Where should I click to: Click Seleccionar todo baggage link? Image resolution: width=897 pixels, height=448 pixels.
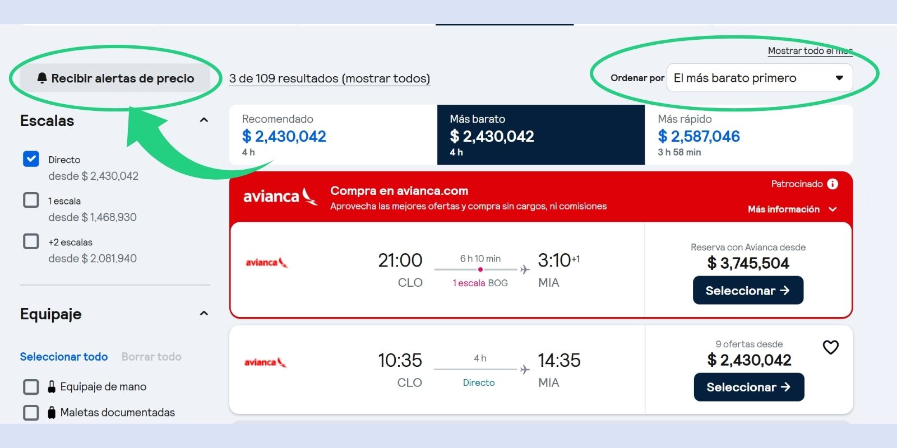[x=64, y=357]
